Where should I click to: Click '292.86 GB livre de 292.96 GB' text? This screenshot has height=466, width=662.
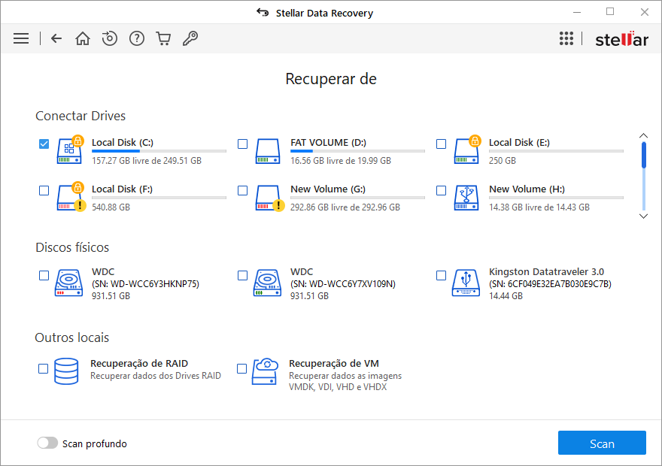tap(345, 207)
